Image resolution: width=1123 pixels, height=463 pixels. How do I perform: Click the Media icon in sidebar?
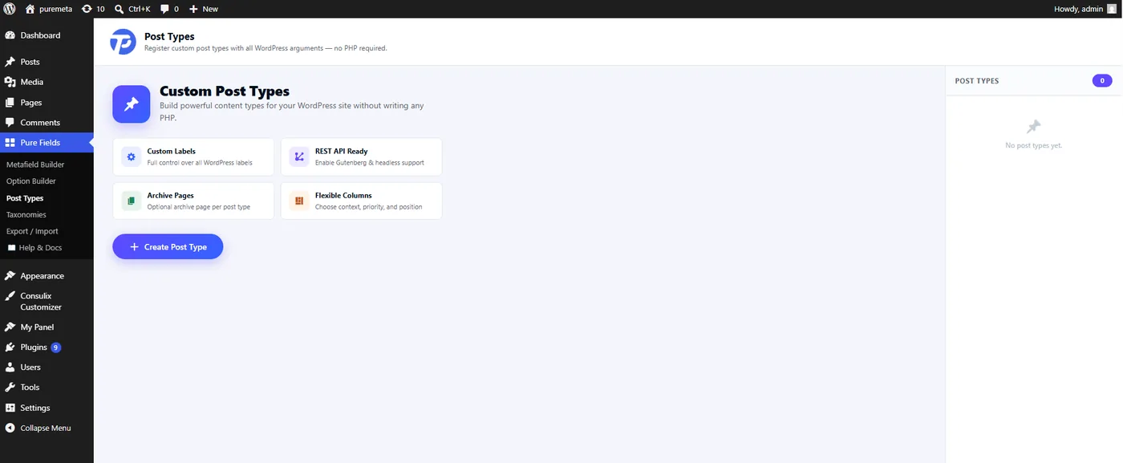(x=10, y=82)
